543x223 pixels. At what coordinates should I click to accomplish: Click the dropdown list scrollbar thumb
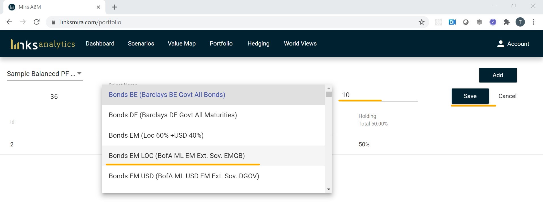(329, 94)
